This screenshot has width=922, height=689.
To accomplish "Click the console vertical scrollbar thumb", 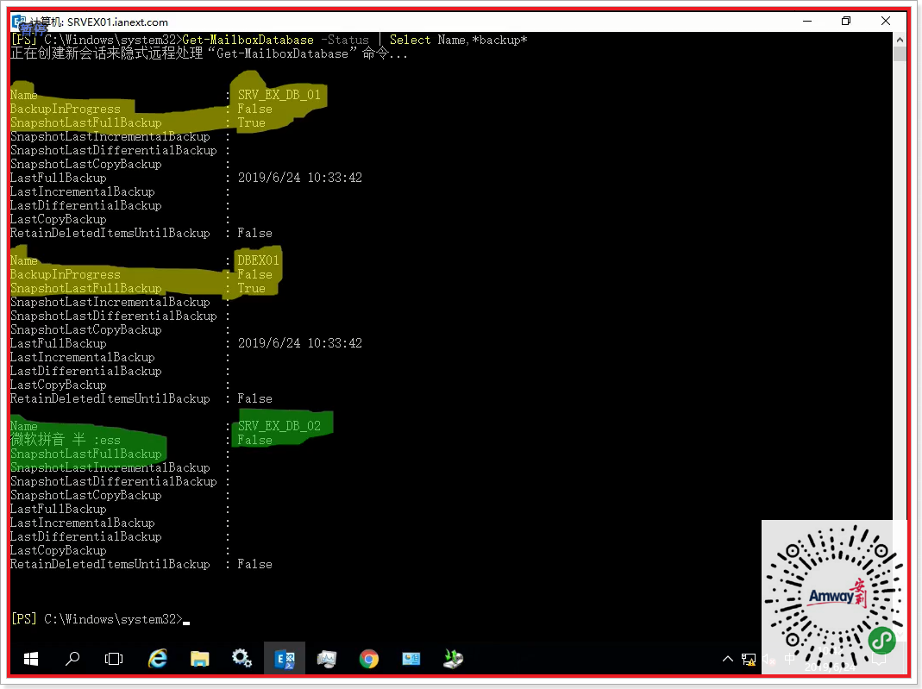I will click(899, 54).
